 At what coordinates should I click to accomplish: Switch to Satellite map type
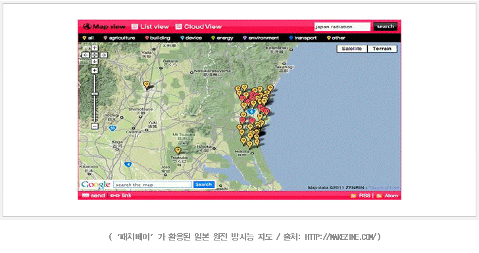point(352,49)
